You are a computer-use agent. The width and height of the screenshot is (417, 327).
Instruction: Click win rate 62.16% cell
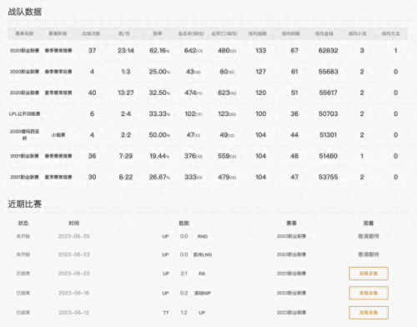click(x=159, y=51)
